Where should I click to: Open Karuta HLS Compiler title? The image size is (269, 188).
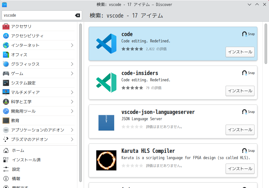pos(148,151)
